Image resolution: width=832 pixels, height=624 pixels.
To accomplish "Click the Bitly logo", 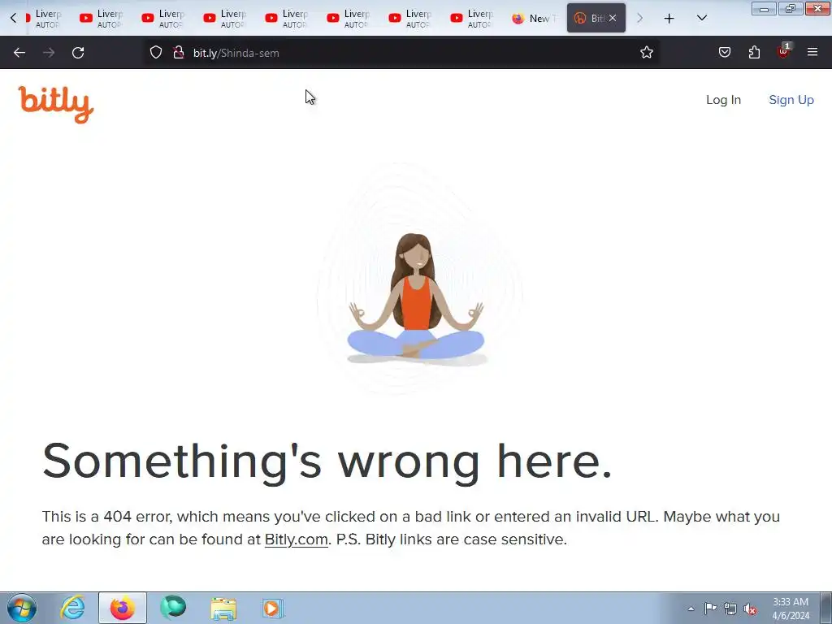I will click(x=56, y=105).
